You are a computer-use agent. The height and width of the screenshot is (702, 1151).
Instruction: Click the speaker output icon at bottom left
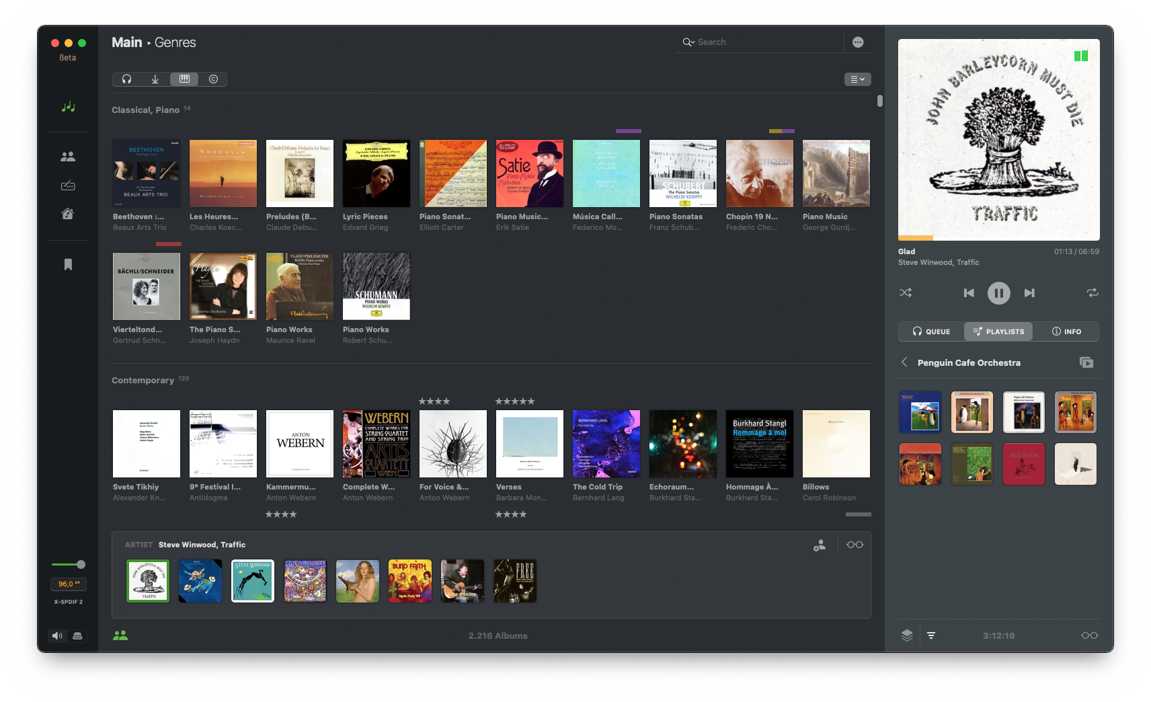(57, 635)
